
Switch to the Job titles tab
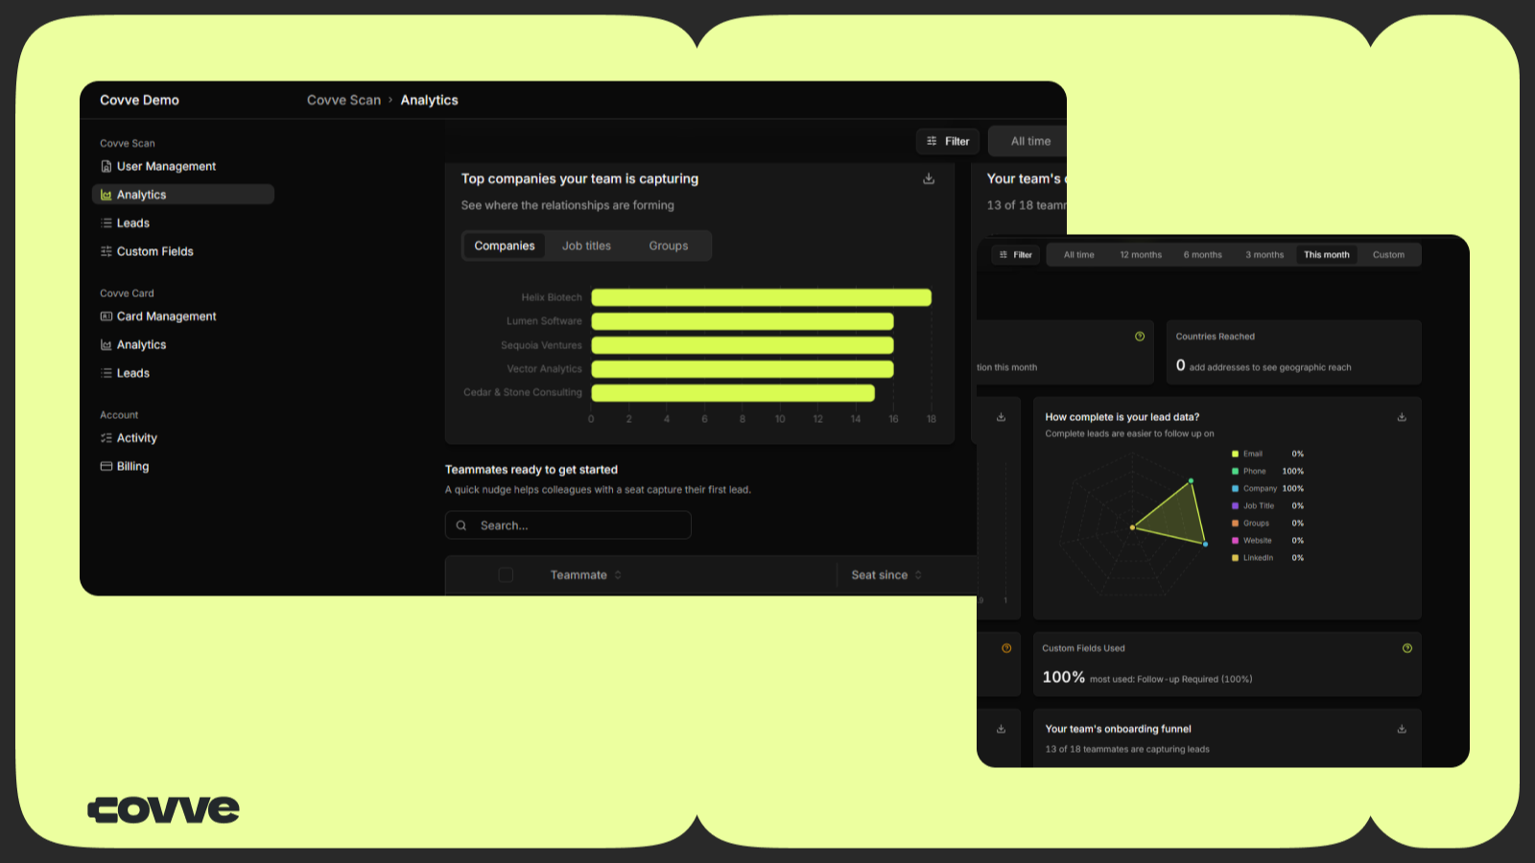coord(586,246)
